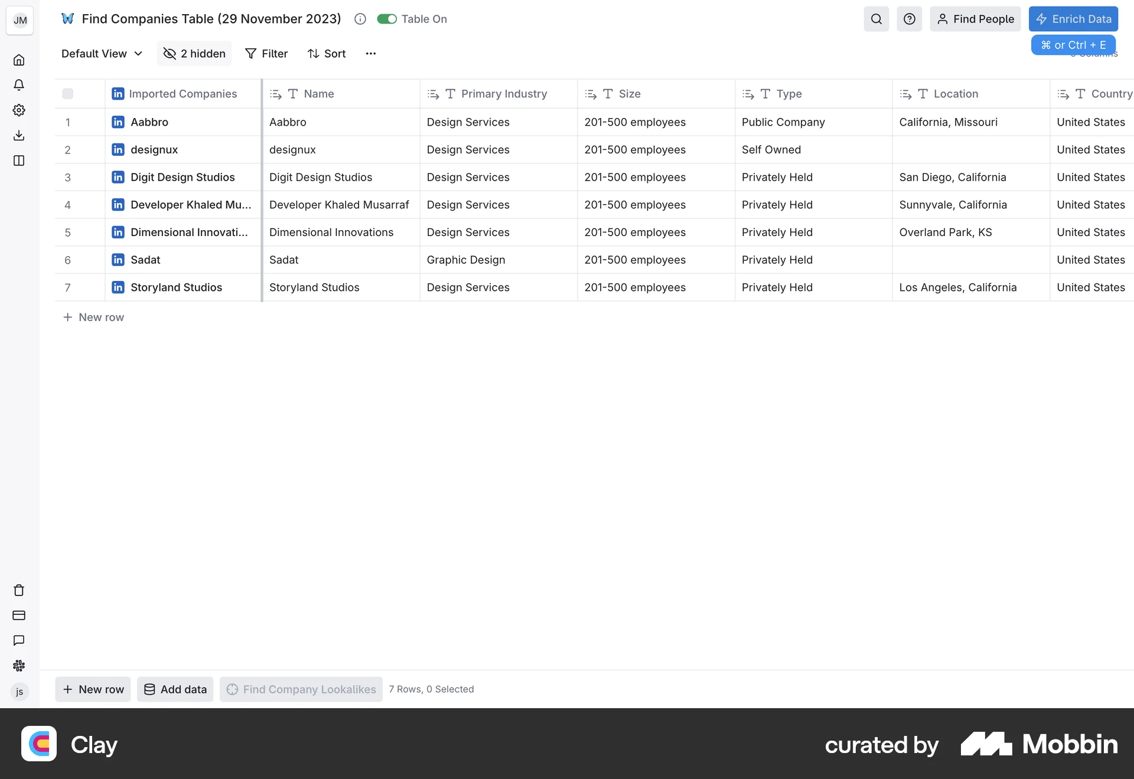
Task: Click the Enrich Data button
Action: point(1073,19)
